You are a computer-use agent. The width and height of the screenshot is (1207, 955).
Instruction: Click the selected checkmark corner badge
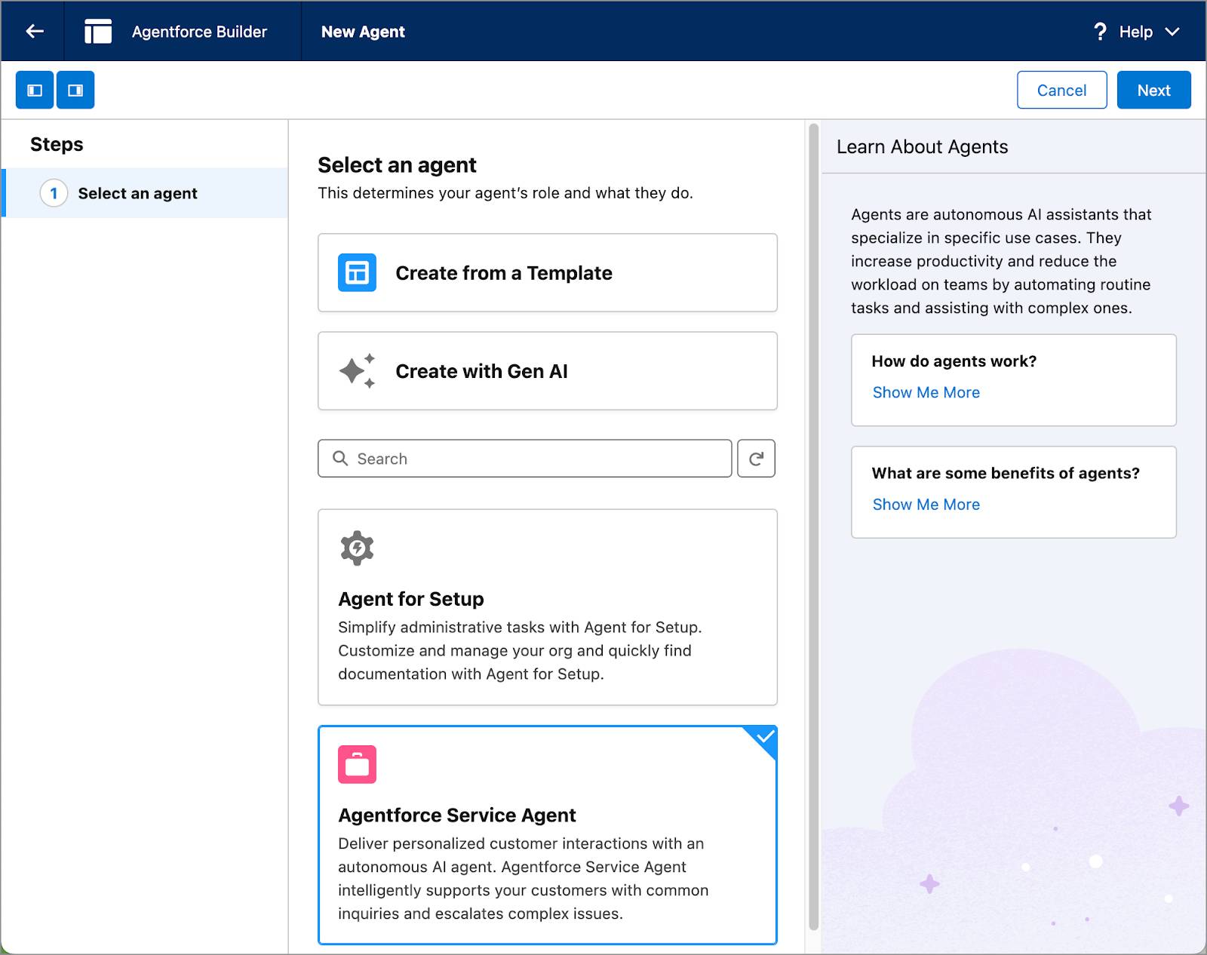pos(763,737)
